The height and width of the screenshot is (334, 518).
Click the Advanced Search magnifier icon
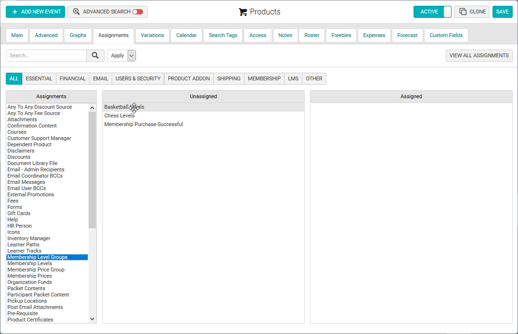click(77, 12)
